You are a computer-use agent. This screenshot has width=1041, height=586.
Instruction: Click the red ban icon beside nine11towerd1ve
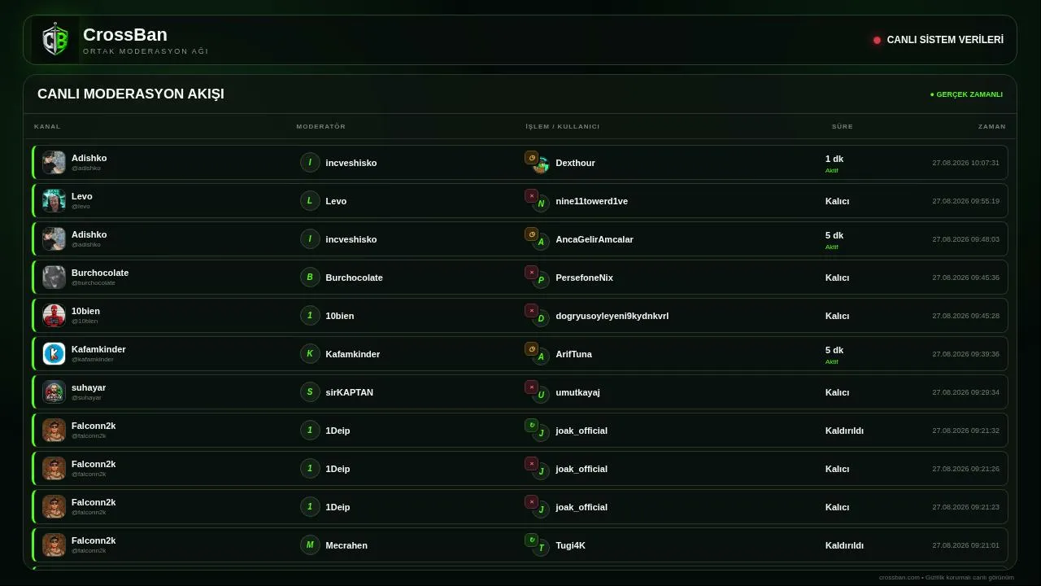[x=531, y=196]
